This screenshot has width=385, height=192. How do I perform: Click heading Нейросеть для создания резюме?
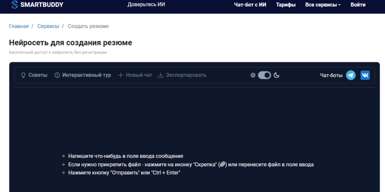tap(70, 43)
